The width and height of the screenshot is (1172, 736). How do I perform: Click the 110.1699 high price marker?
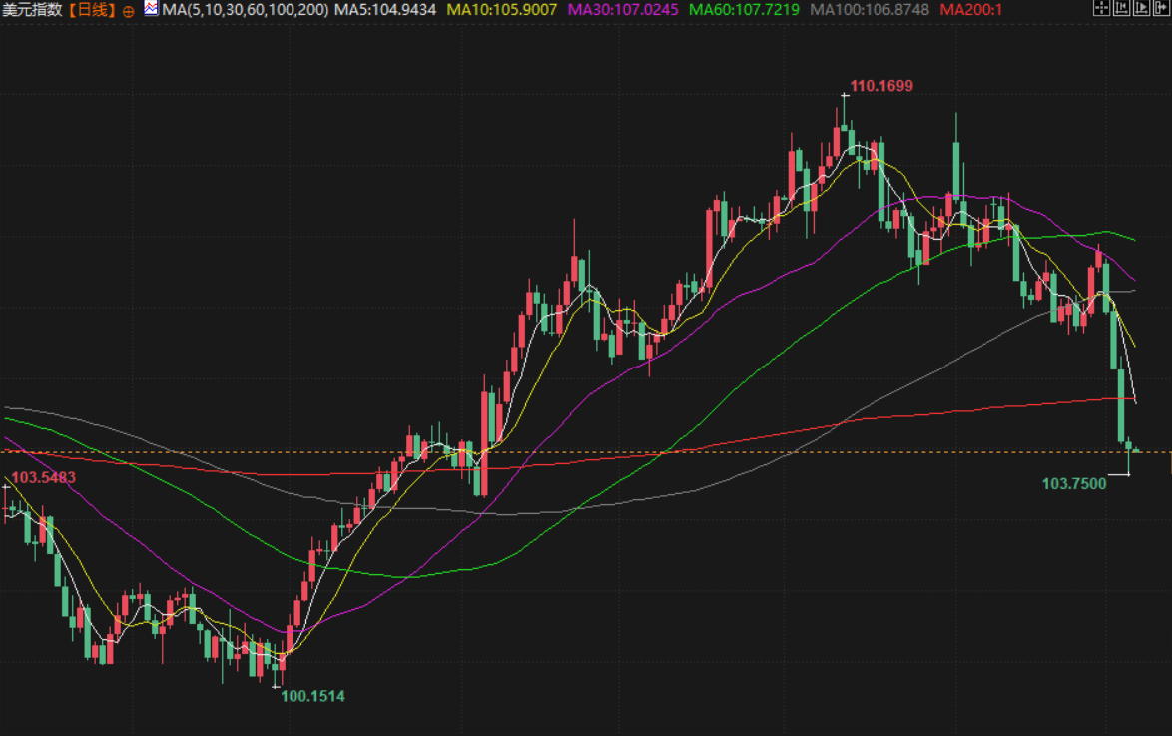[x=880, y=86]
